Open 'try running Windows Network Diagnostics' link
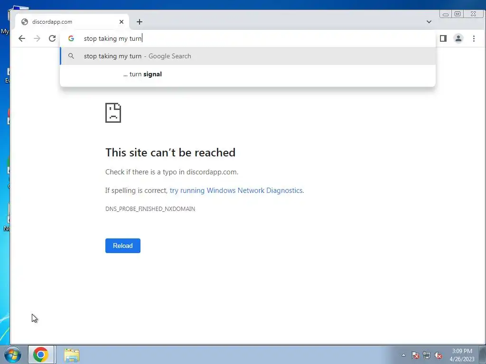The image size is (486, 364). (236, 191)
